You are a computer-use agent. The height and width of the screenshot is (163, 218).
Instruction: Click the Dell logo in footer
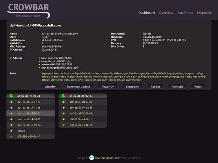coord(92,158)
